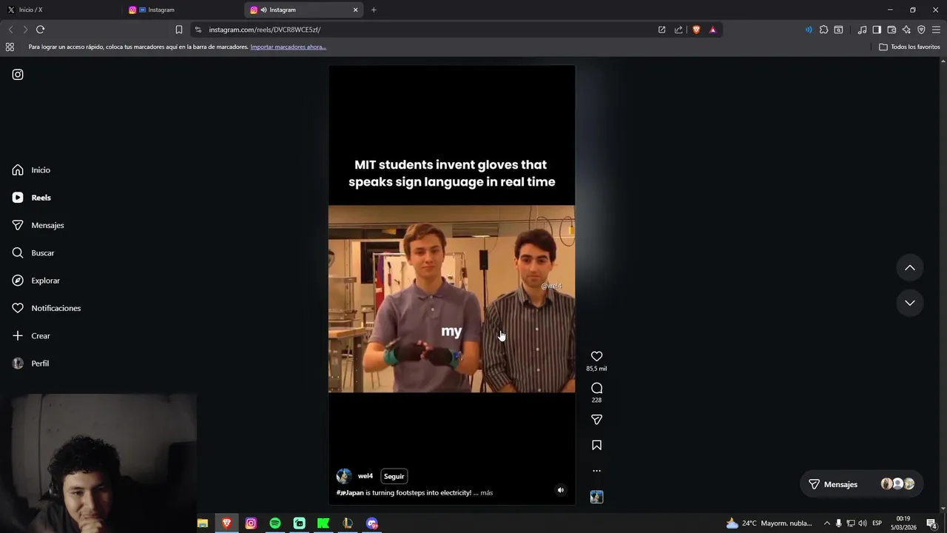Viewport: 947px width, 533px height.
Task: Bookmark this page in address bar
Action: 179,30
